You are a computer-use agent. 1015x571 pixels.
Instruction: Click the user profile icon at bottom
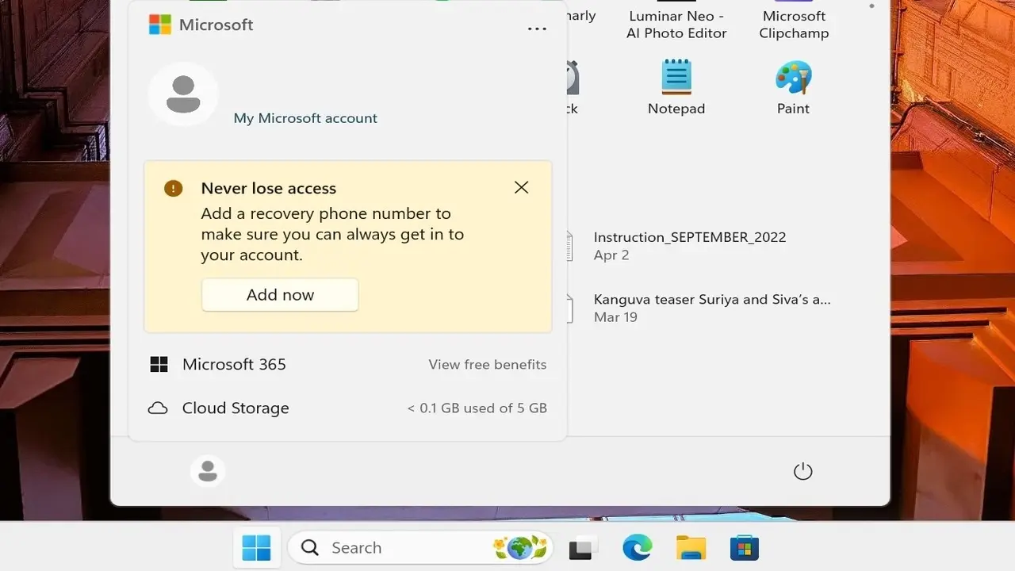[x=208, y=471]
